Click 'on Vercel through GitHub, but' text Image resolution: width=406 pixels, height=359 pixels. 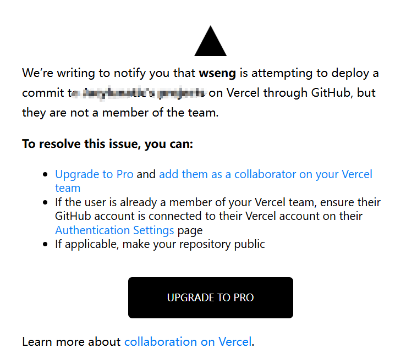pos(292,93)
